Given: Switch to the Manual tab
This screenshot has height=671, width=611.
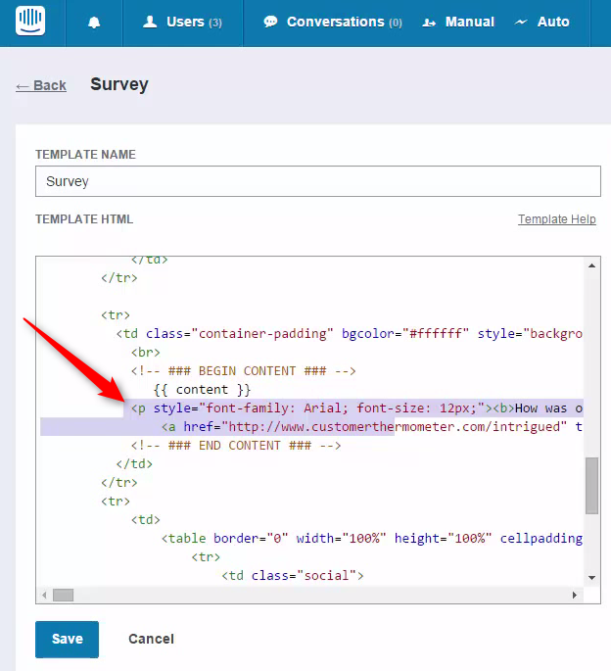Looking at the screenshot, I should [458, 22].
